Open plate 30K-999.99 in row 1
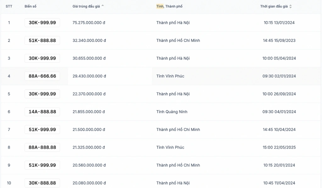Screen dimensions: 322x188 [x=42, y=23]
